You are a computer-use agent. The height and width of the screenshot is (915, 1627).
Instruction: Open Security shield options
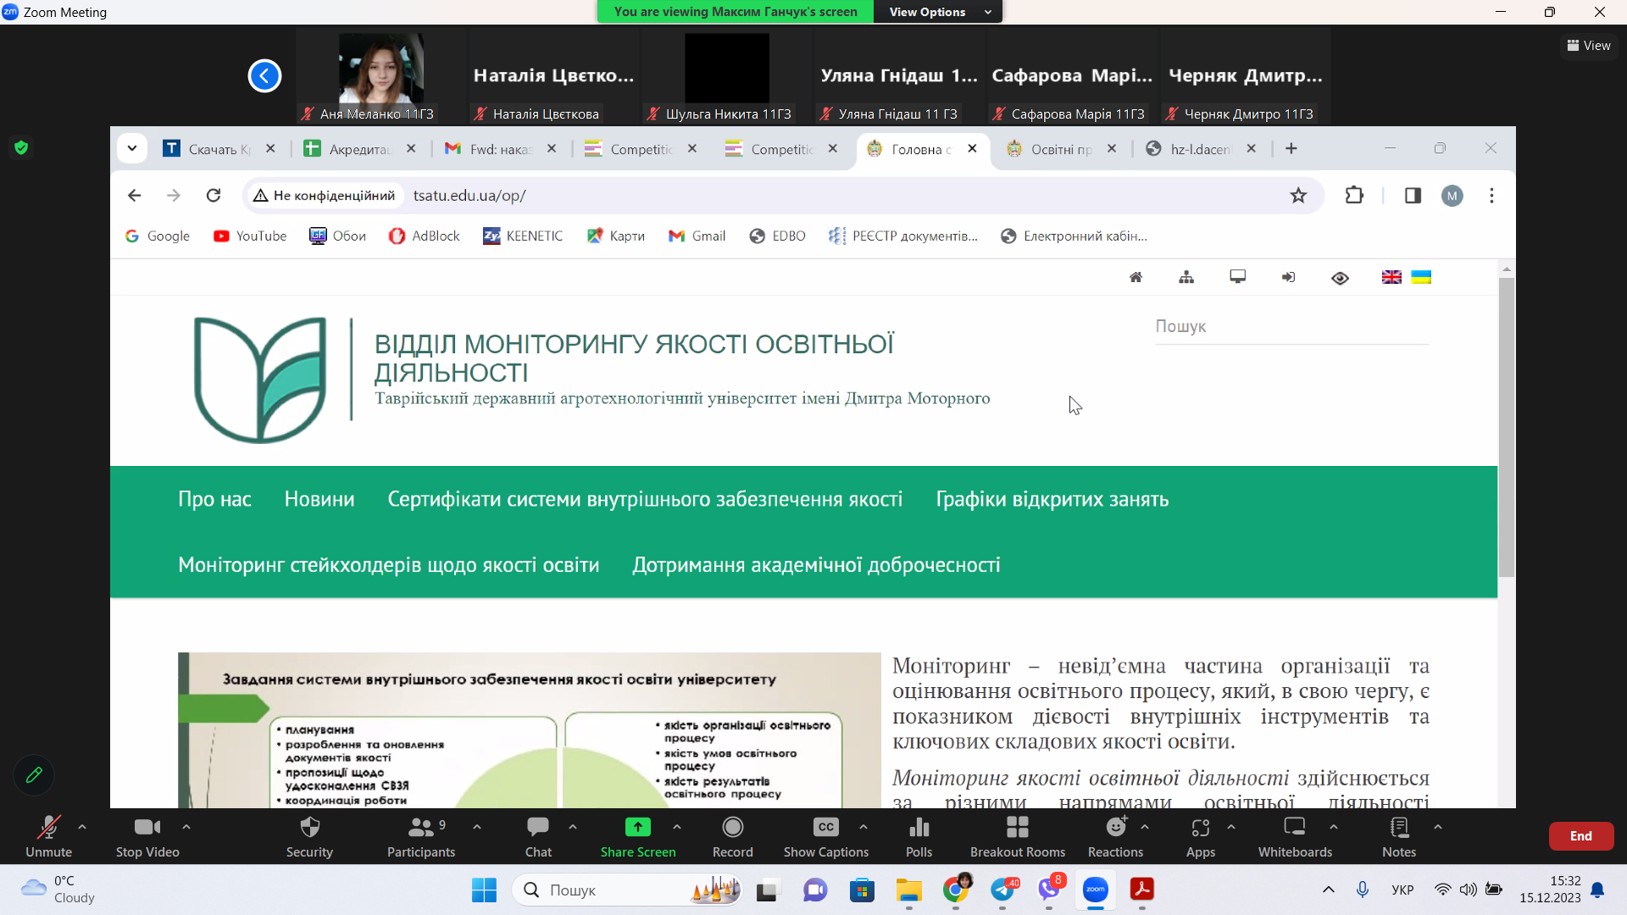click(309, 835)
